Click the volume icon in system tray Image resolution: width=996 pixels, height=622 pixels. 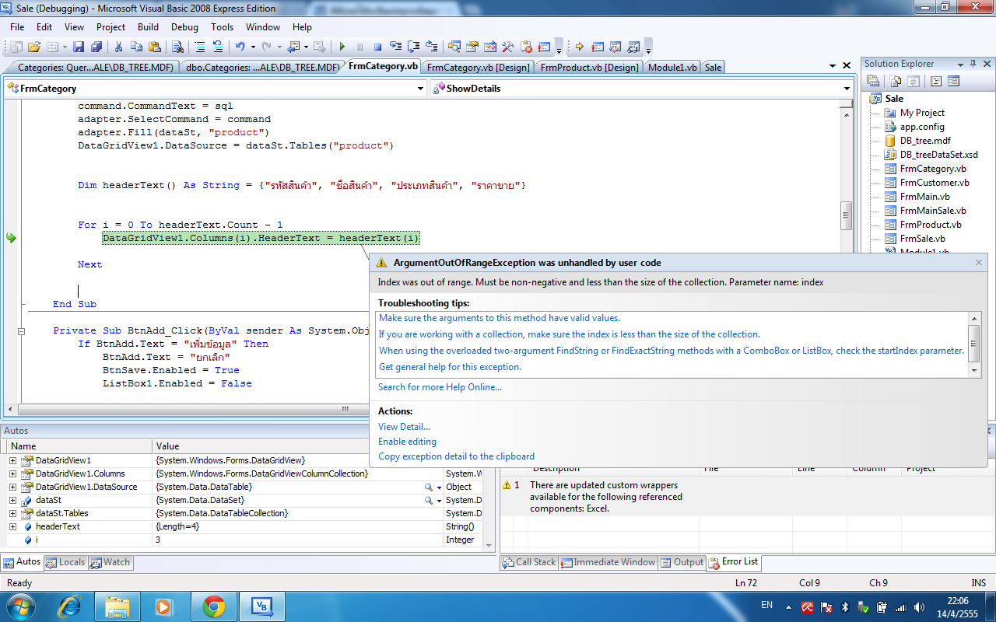click(x=920, y=606)
